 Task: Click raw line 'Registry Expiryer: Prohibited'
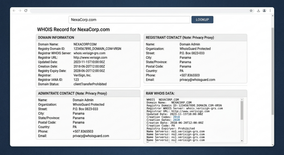pyautogui.click(x=171, y=129)
